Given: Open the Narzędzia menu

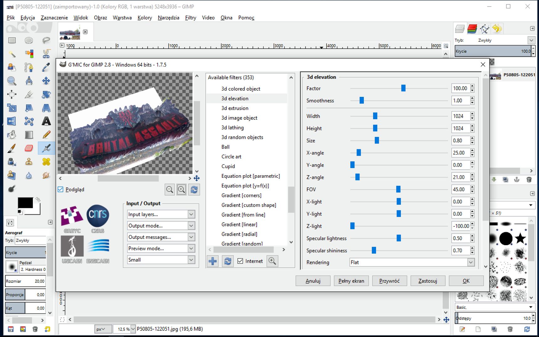Looking at the screenshot, I should (169, 18).
